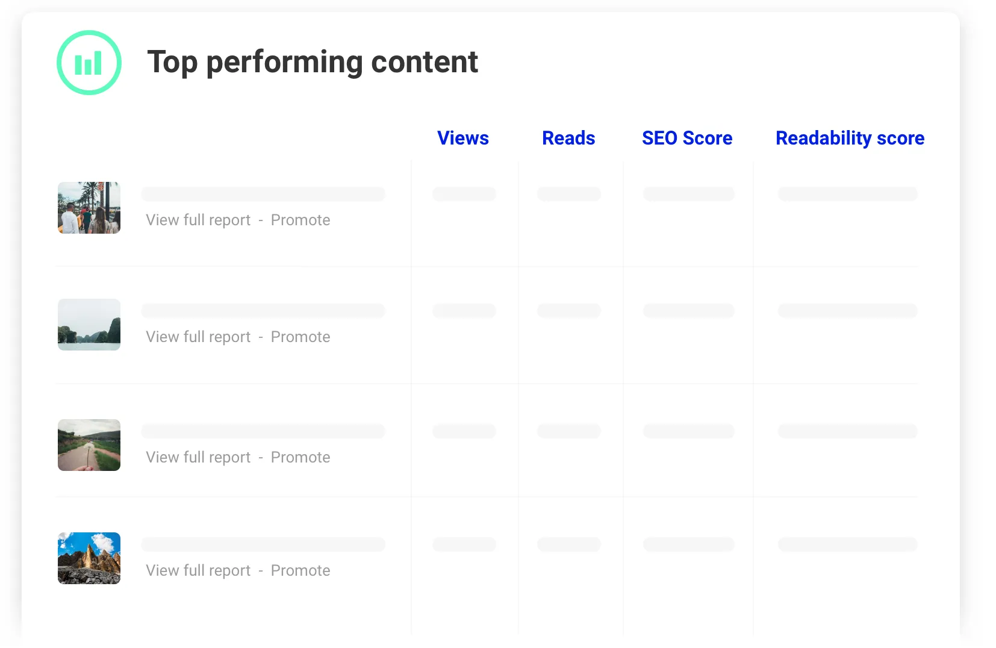The height and width of the screenshot is (648, 996).
Task: Promote the first article
Action: (300, 220)
